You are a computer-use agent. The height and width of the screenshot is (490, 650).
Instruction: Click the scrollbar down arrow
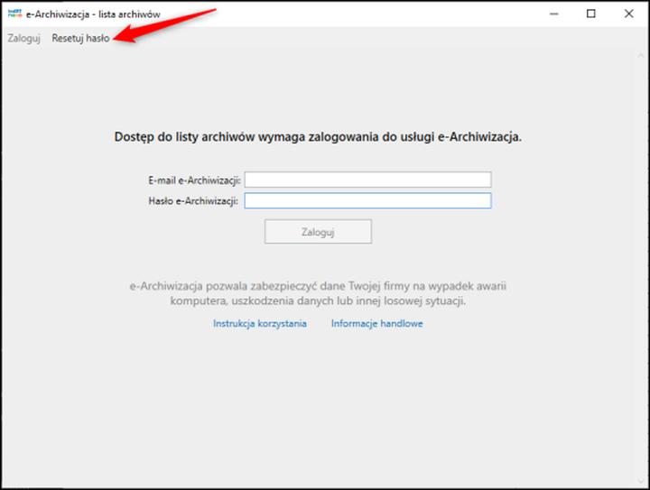(640, 479)
